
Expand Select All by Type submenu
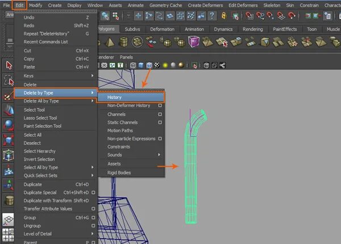click(56, 167)
